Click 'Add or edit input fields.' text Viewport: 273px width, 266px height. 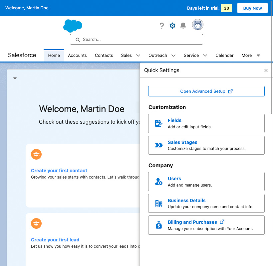(x=190, y=127)
